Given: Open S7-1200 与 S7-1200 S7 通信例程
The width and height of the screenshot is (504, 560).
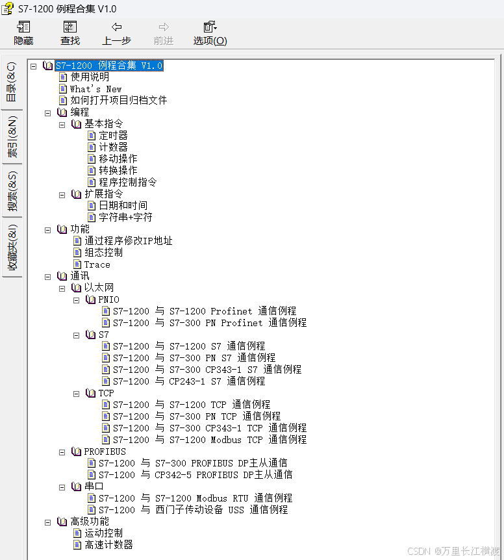Looking at the screenshot, I should (x=189, y=346).
